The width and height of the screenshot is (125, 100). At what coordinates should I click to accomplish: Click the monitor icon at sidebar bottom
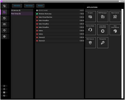coord(4,96)
